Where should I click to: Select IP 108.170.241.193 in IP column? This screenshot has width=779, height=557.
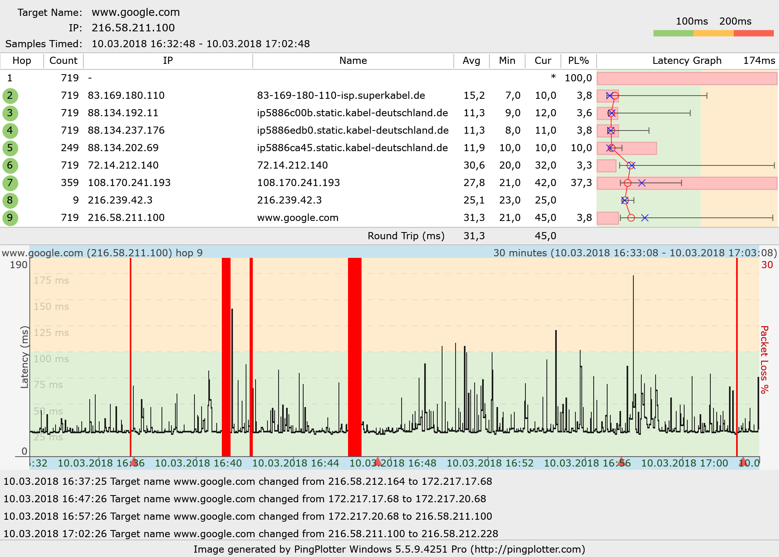click(129, 183)
